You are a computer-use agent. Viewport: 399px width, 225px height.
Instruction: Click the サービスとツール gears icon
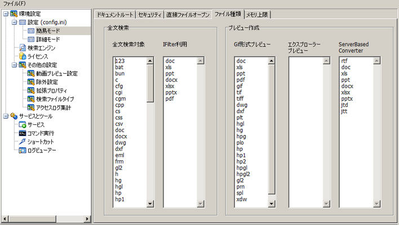coord(14,116)
